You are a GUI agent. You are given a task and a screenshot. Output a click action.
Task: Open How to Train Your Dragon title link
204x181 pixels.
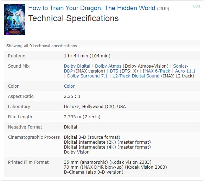[x=92, y=8]
